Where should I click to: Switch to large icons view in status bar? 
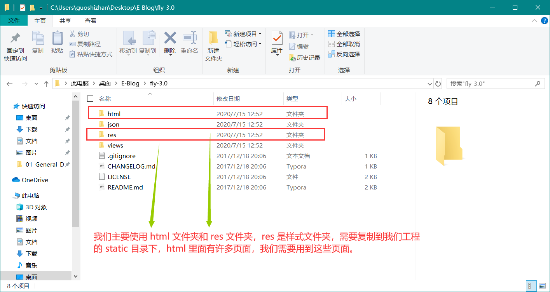542,286
